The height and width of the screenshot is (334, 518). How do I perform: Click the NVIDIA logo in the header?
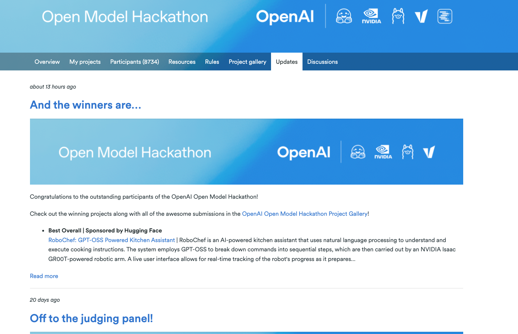[x=371, y=16]
